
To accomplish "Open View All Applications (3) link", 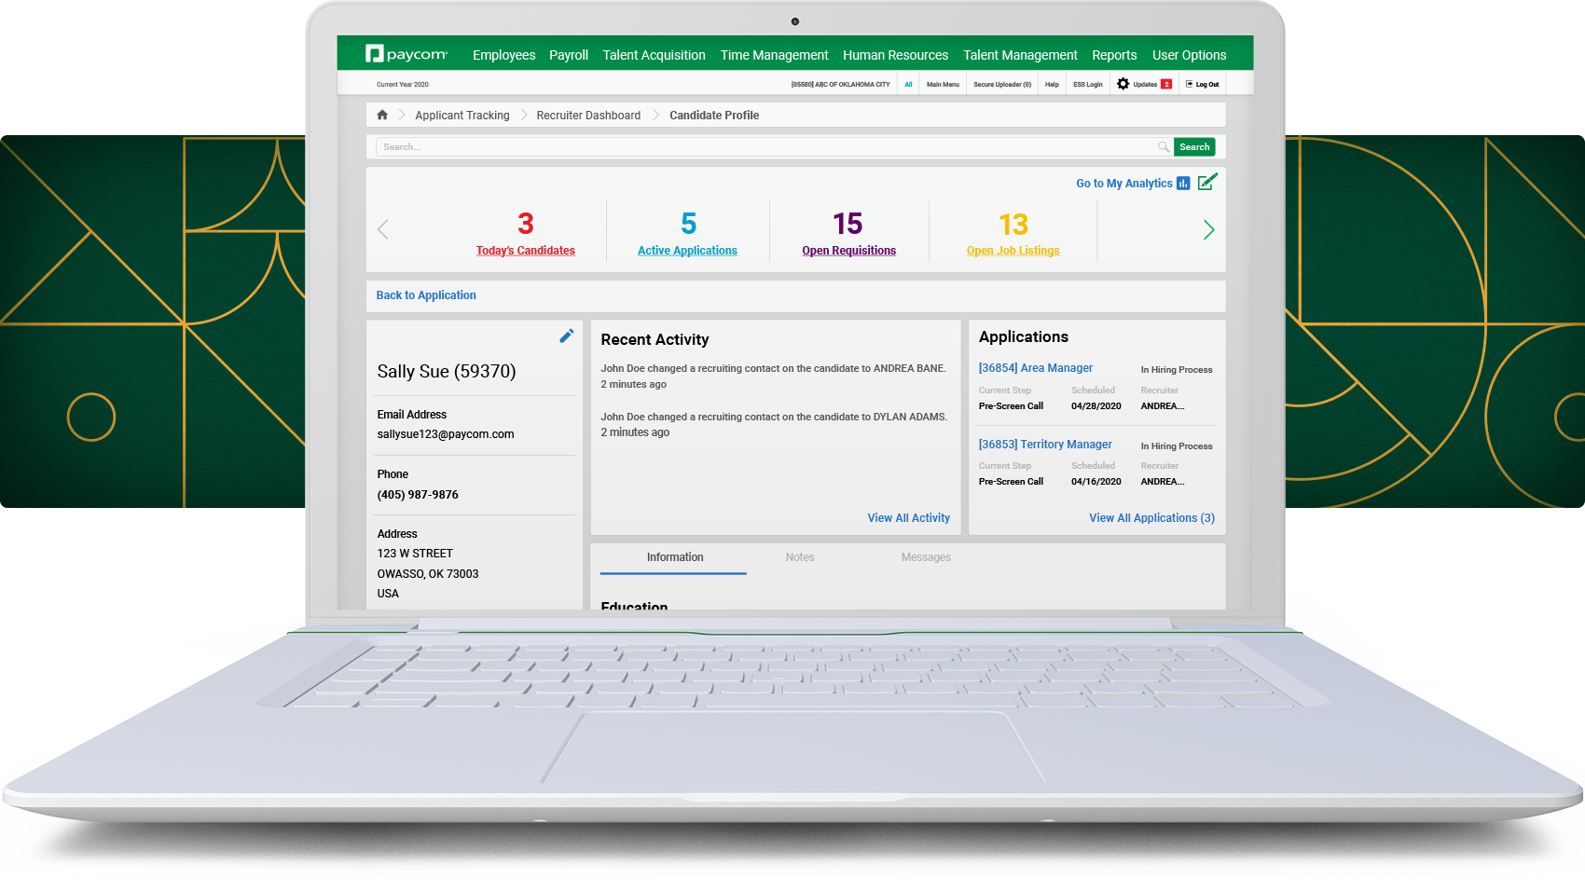I will pos(1151,518).
